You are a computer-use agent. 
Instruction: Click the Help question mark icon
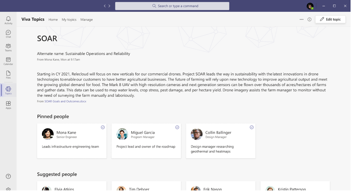point(8,176)
